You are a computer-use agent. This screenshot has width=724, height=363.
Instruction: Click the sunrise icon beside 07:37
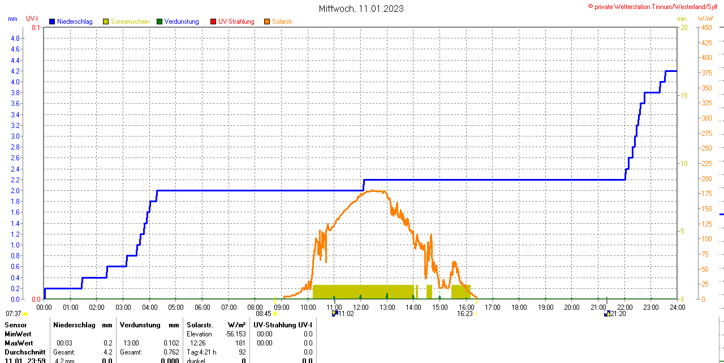pyautogui.click(x=25, y=314)
